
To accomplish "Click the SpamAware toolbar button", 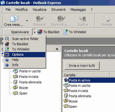I will point(18,32).
